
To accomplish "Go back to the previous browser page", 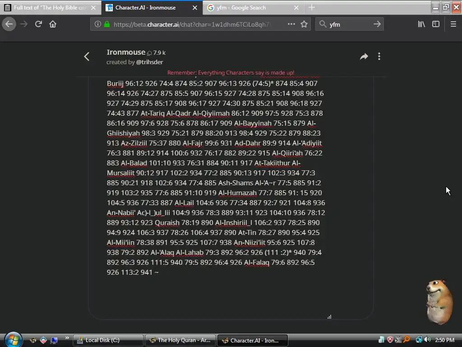I will point(9,24).
